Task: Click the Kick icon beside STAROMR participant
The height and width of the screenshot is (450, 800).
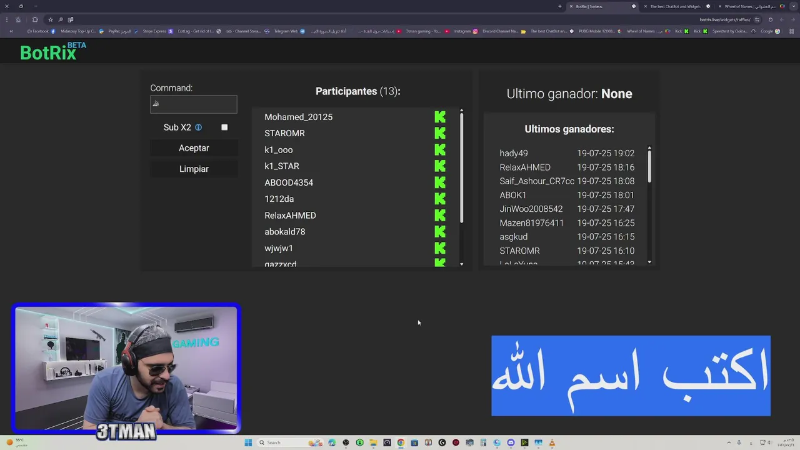Action: 440,133
